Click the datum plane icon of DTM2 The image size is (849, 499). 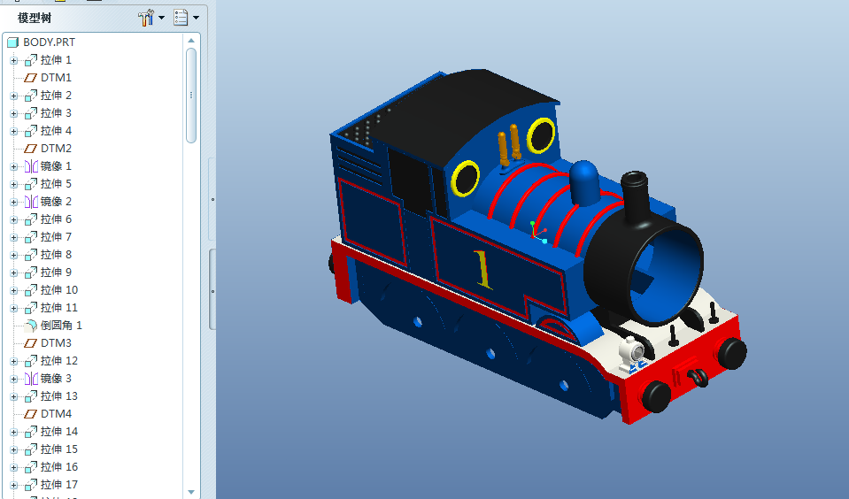coord(31,149)
